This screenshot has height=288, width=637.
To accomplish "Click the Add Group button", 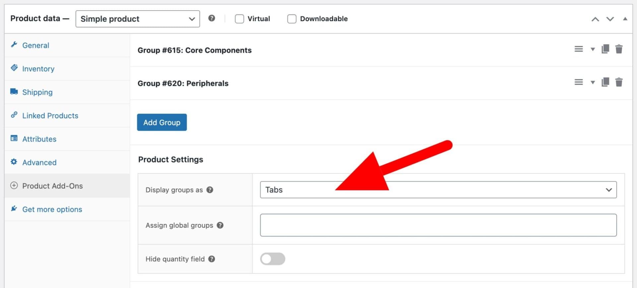I will coord(162,122).
